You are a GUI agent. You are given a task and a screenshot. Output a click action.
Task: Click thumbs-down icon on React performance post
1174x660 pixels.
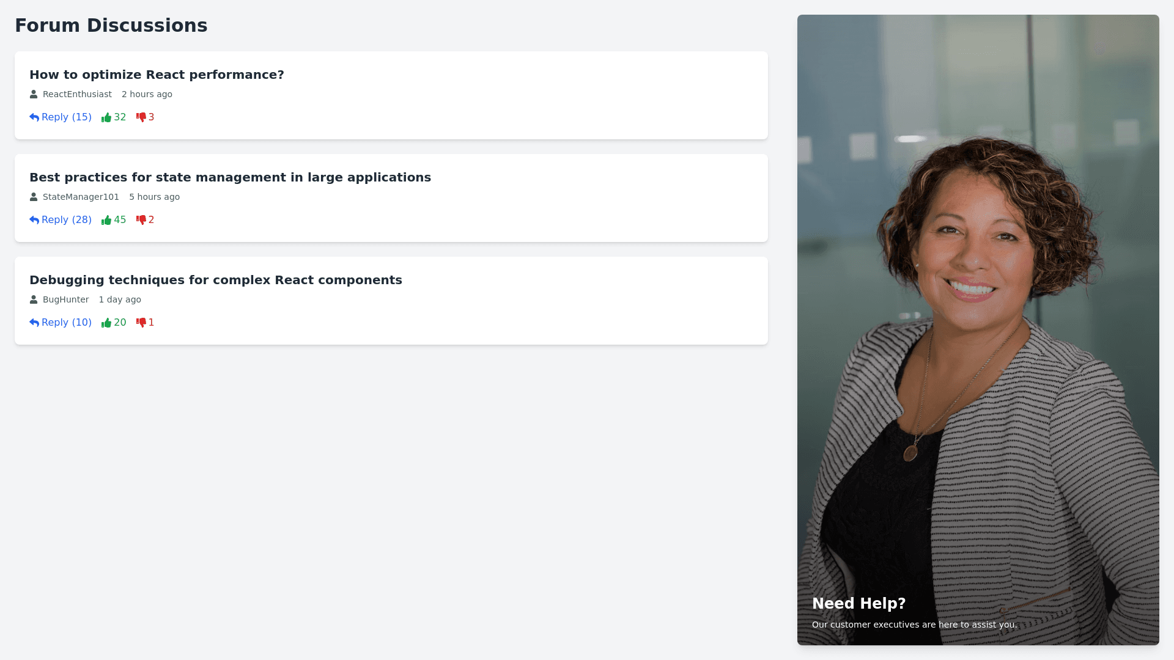[x=141, y=117]
